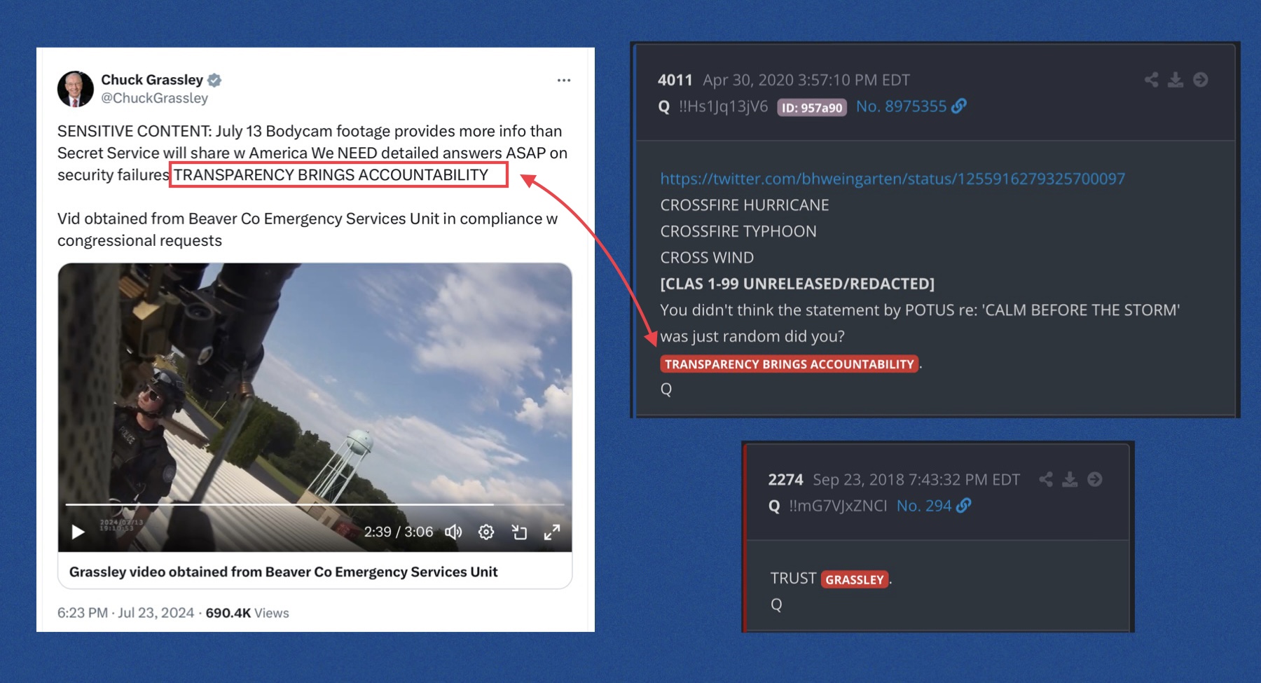Image resolution: width=1261 pixels, height=683 pixels.
Task: Click the tripcode !!mG7VJxZNCI
Action: (838, 506)
